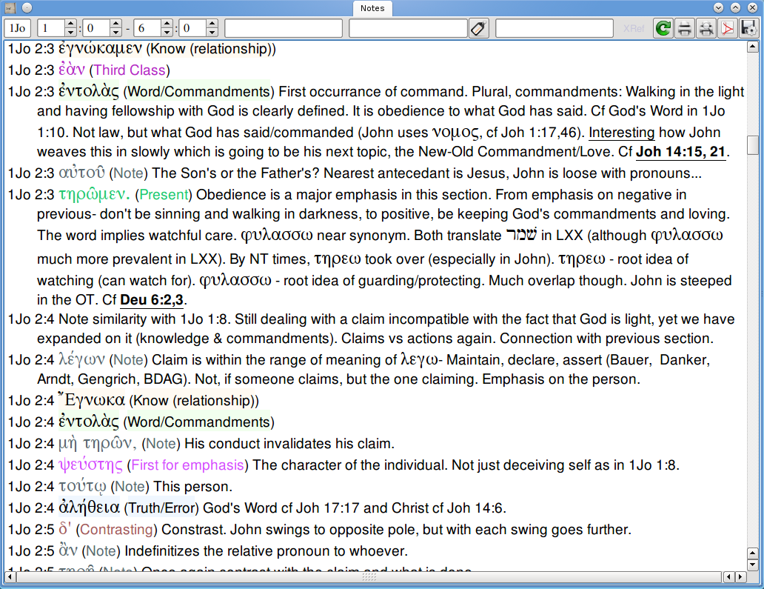
Task: Click the Greek word ἂν in 1Jo 2:5
Action: (67, 550)
